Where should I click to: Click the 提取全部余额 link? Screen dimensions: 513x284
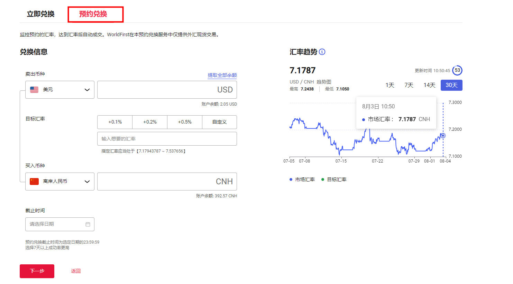point(222,75)
